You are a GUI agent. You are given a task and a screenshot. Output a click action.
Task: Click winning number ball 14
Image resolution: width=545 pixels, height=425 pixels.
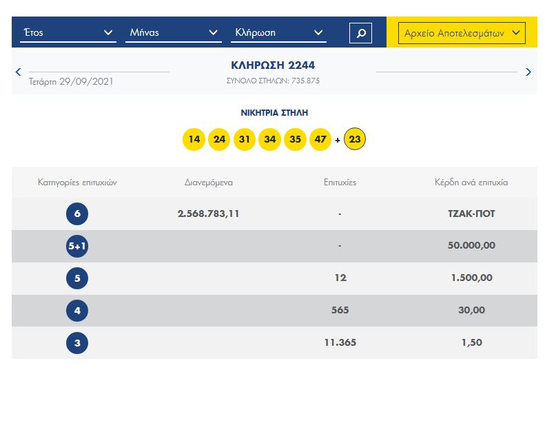point(194,140)
